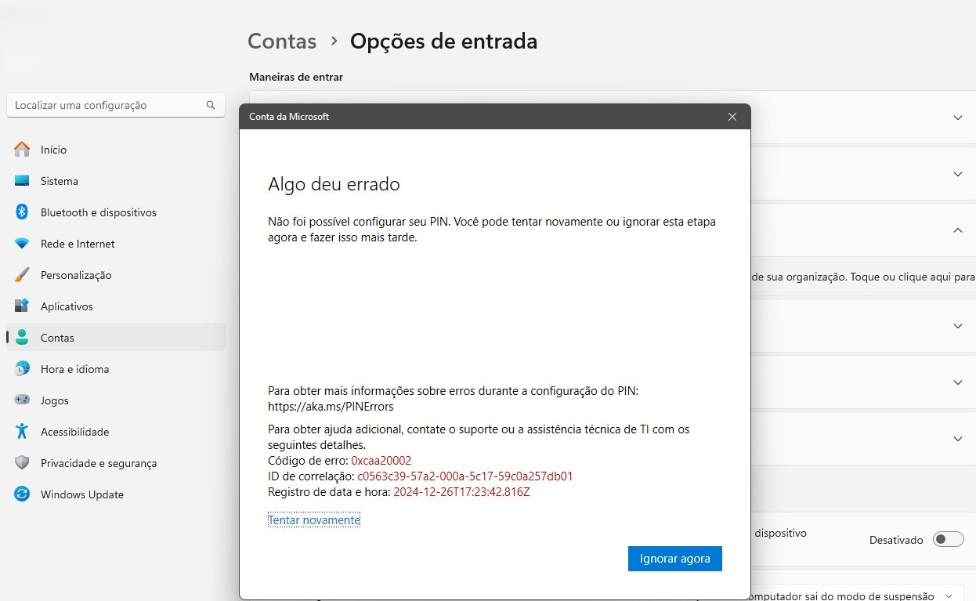
Task: Open Acessibilidade settings page
Action: 116,432
